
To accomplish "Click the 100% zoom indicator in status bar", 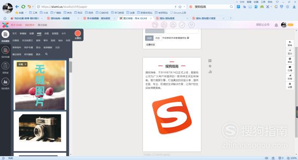I will 292,158.
